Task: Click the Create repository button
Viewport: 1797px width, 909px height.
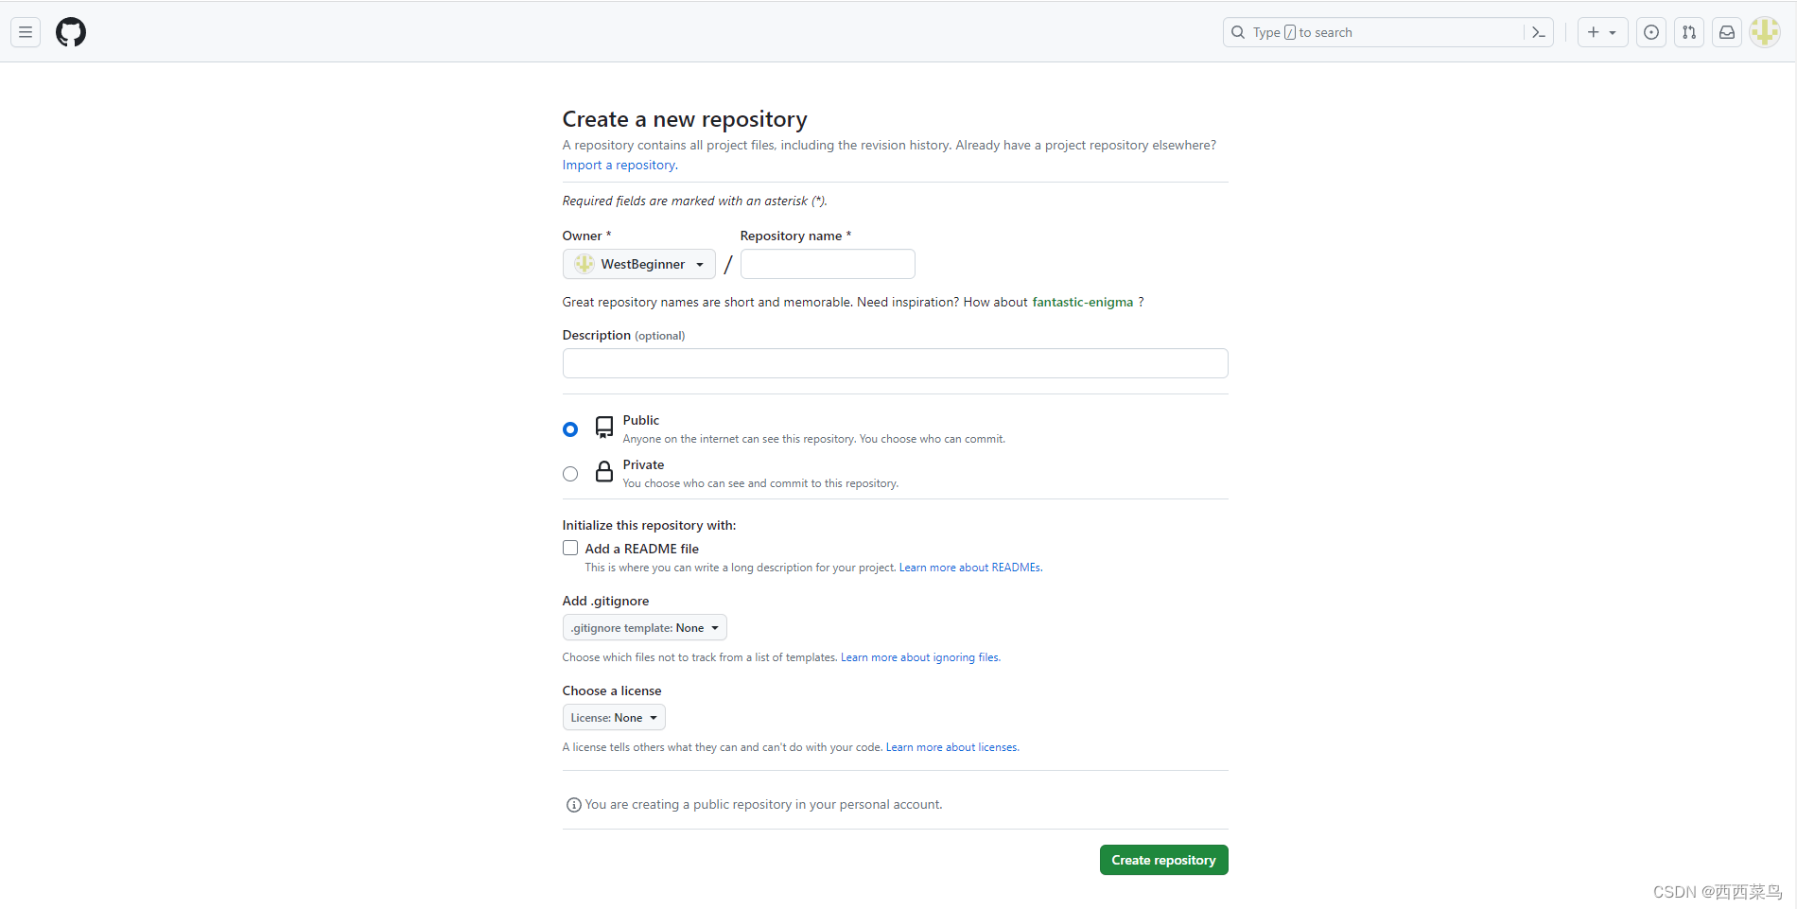Action: pos(1163,860)
